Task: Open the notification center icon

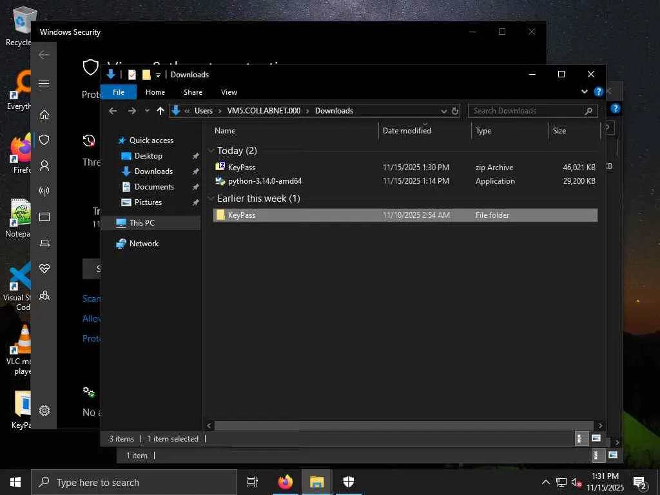Action: coord(640,483)
